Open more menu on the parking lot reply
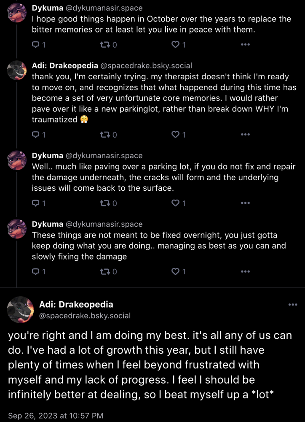Screen dimensions: 305x422 pos(245,203)
